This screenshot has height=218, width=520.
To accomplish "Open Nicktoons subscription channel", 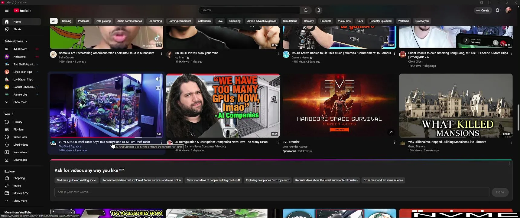I will click(x=21, y=57).
